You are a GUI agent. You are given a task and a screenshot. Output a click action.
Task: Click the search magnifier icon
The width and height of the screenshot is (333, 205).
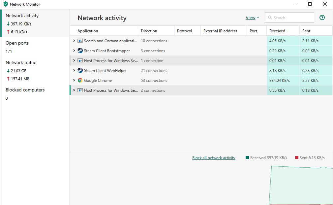(x=270, y=18)
